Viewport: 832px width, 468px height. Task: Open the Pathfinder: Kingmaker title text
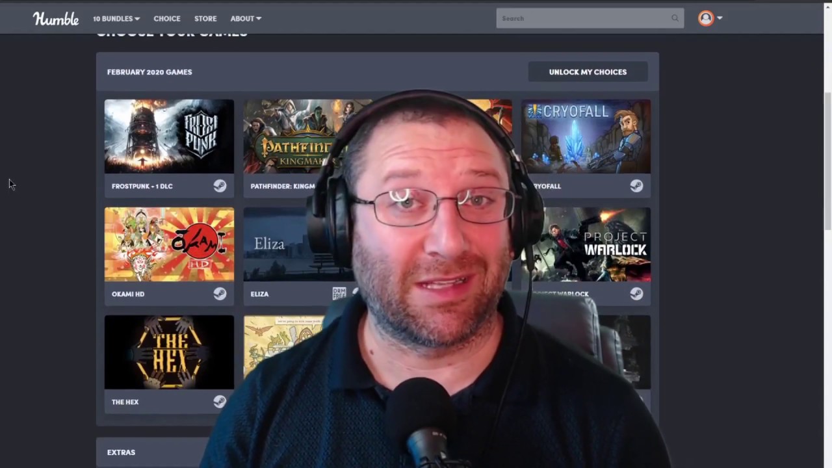[x=283, y=186]
